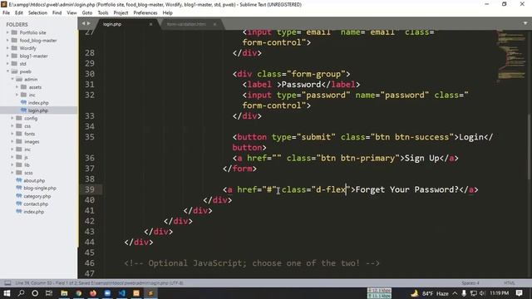Click the 'Optional JavaScript' comment line

(252, 263)
